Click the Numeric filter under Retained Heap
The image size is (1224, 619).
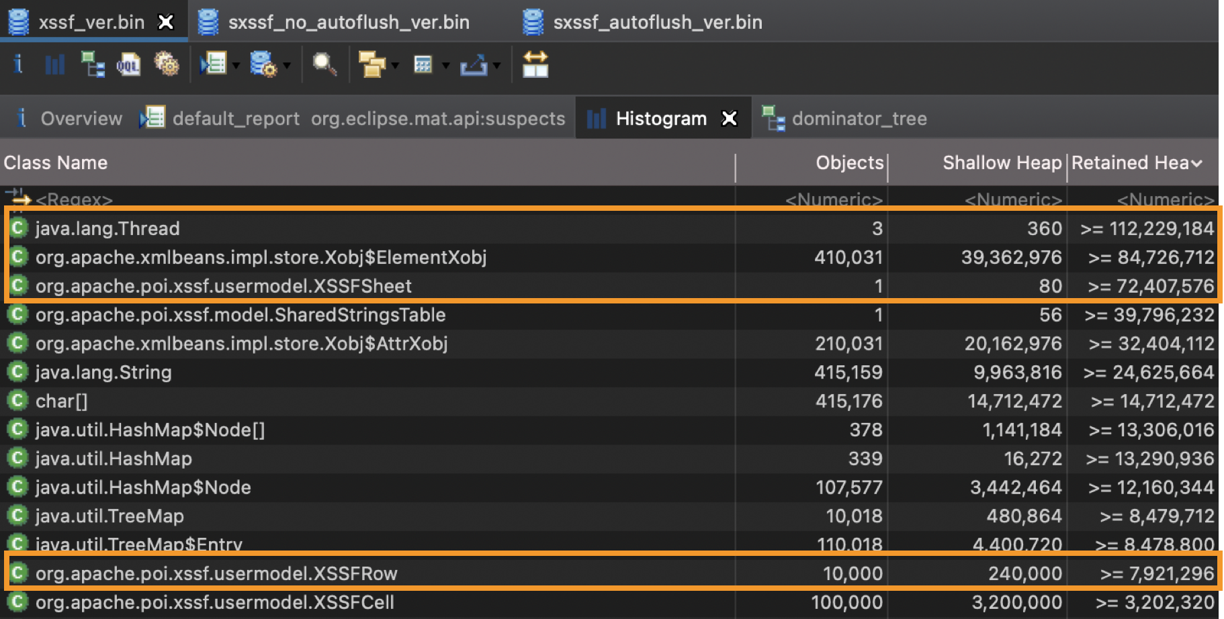[1166, 199]
